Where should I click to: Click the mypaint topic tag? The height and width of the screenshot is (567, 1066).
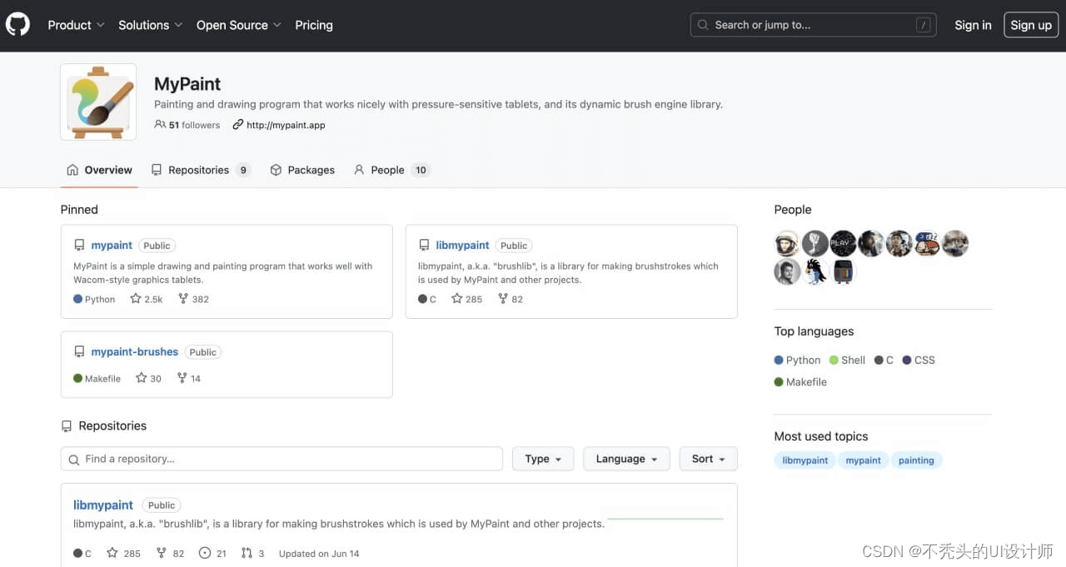coord(864,460)
